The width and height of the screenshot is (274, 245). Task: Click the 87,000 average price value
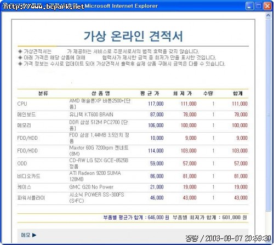point(157,115)
